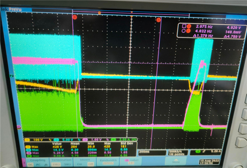Click the Invert menu heading
Image resolution: width=247 pixels, height=168 pixels.
[85, 160]
